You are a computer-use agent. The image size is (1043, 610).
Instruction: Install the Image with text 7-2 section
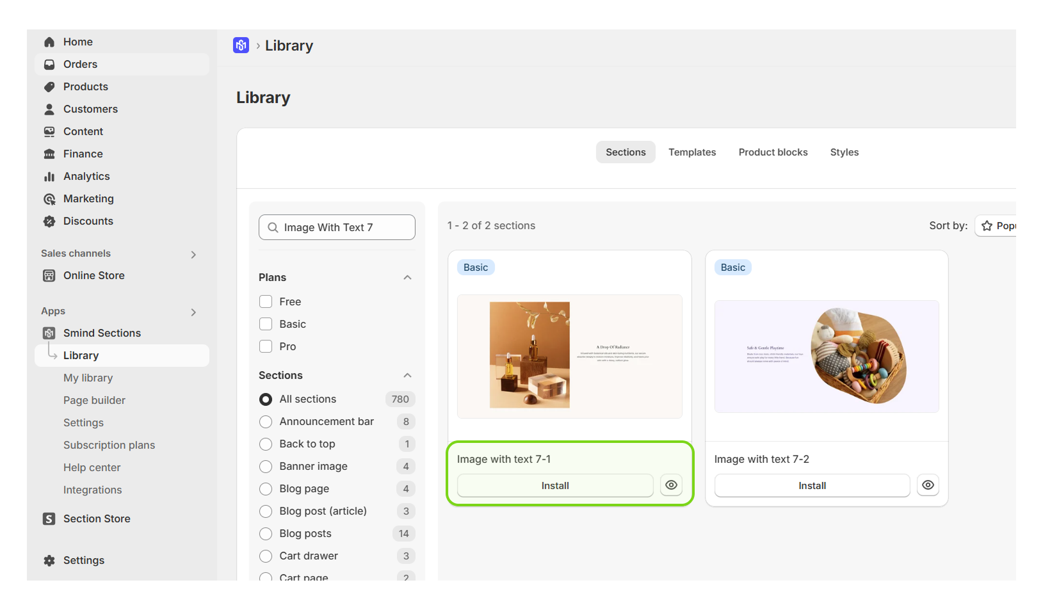tap(812, 486)
